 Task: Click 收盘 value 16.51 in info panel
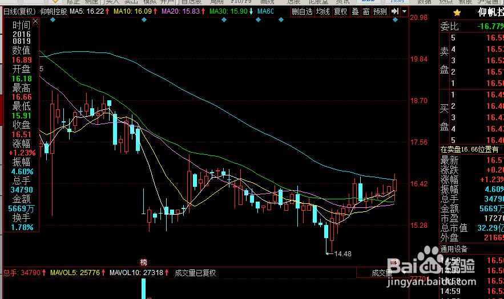22,135
